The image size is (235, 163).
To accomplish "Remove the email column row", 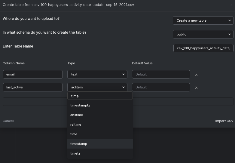I will click(x=196, y=75).
